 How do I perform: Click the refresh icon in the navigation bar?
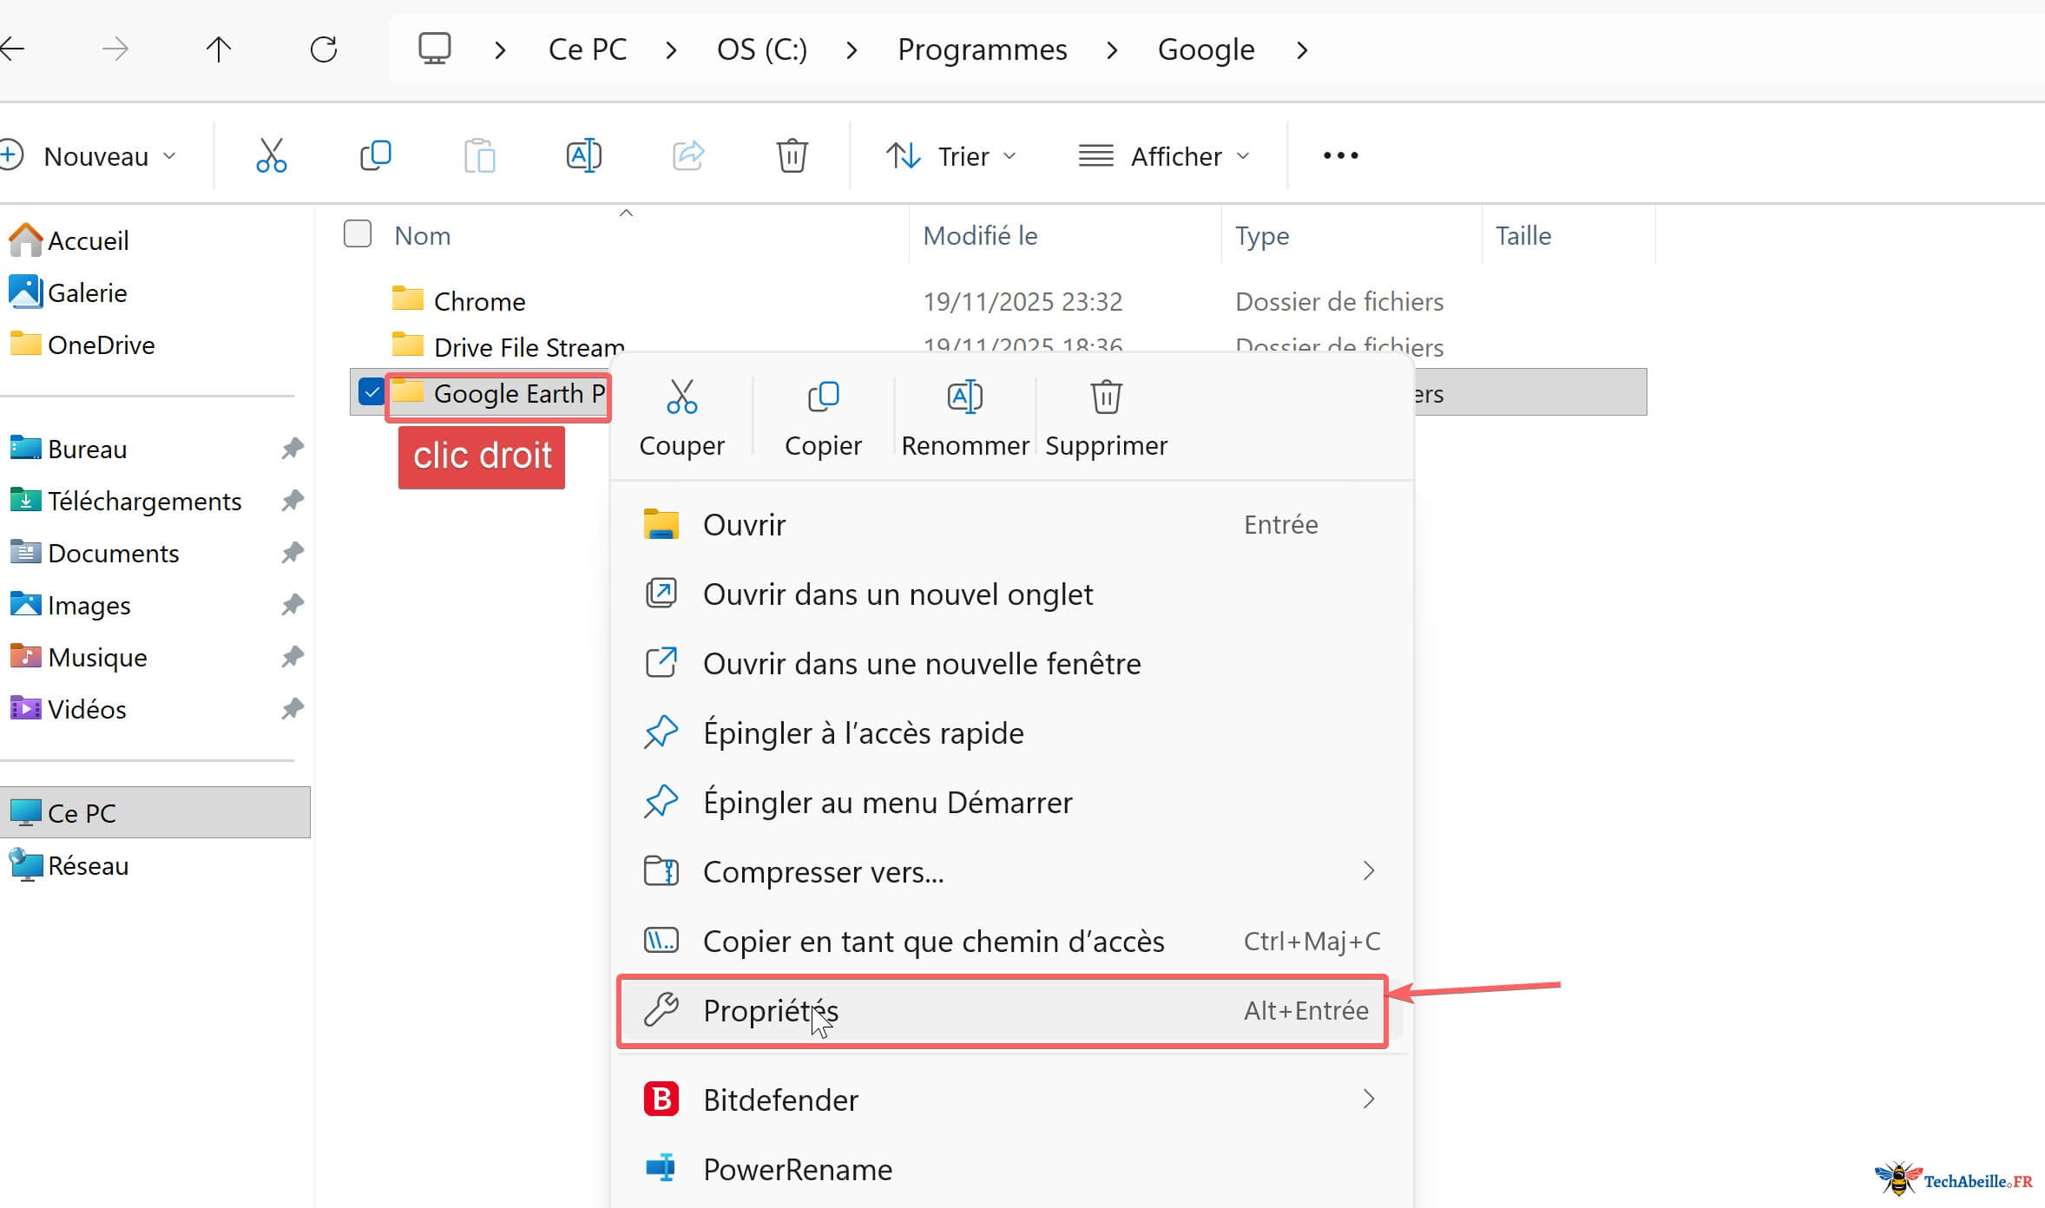tap(324, 49)
